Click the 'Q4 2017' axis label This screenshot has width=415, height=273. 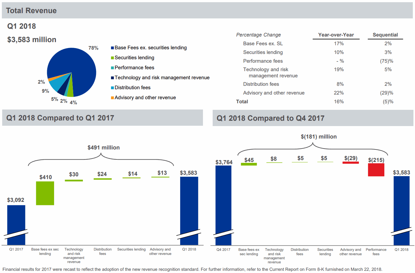(x=223, y=250)
